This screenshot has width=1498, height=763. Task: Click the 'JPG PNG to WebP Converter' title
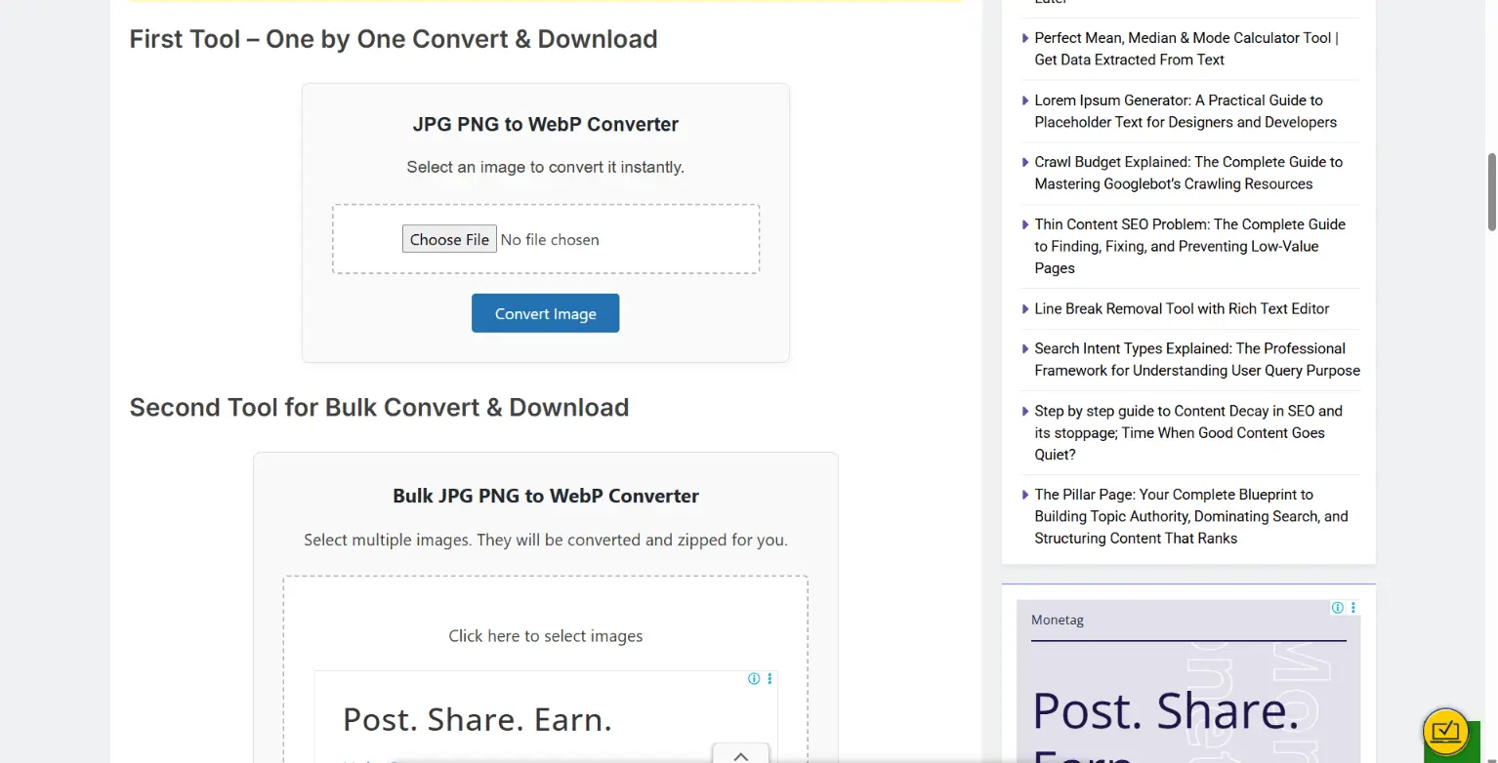coord(546,124)
